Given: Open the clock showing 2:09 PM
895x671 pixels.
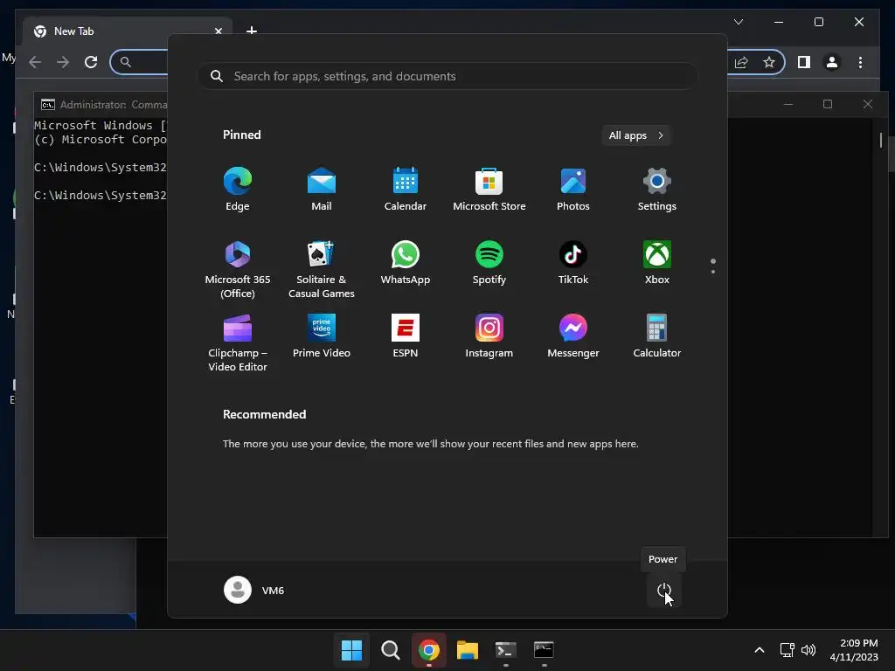Looking at the screenshot, I should [854, 650].
